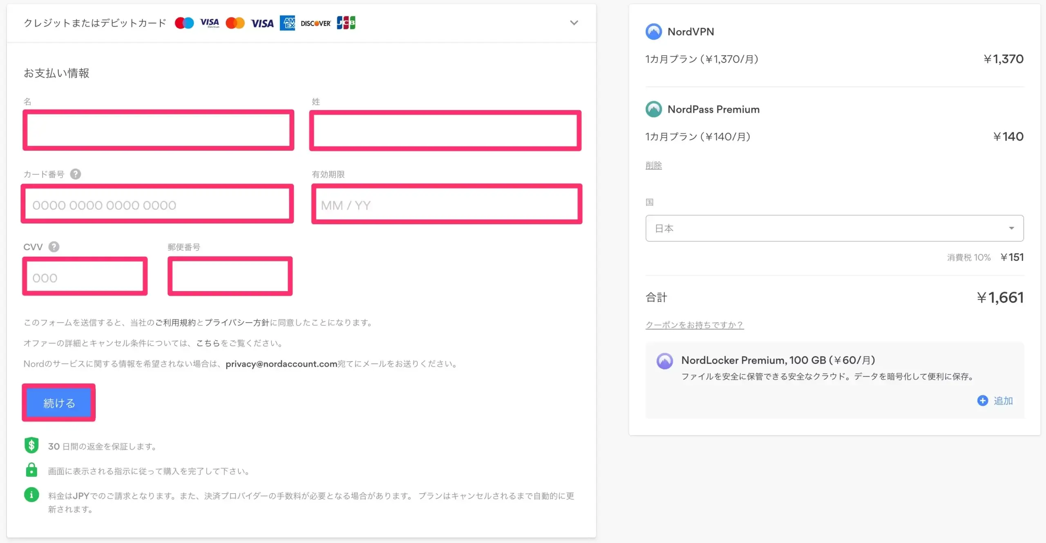Click the green money-back guarantee shield icon
Screen dimensions: 1046x543
[x=31, y=445]
